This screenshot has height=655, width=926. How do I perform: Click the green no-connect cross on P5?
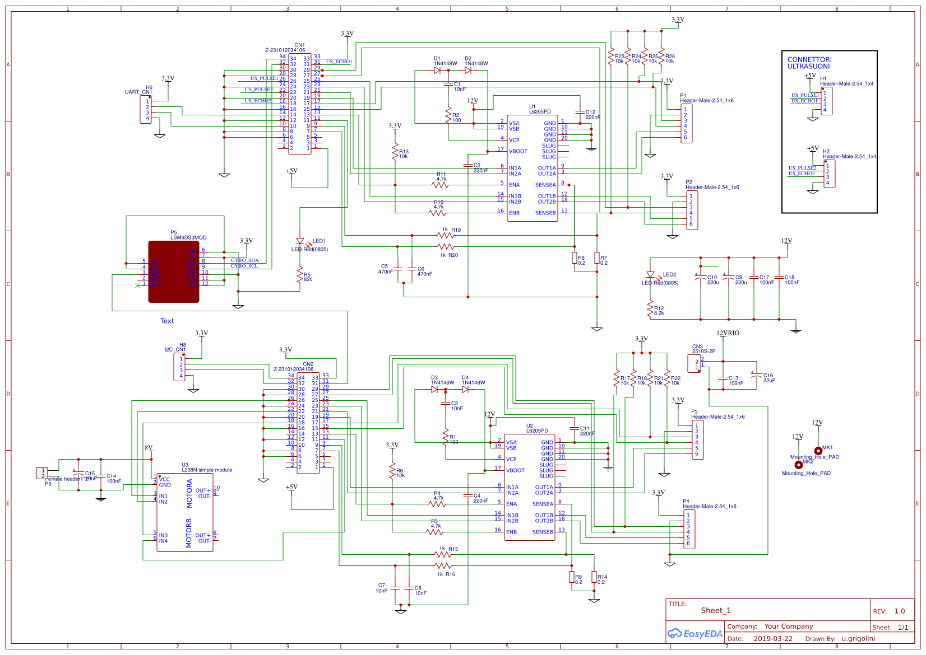coord(138,287)
